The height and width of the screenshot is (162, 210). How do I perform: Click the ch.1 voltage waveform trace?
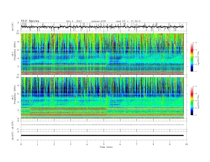[x=102, y=27]
